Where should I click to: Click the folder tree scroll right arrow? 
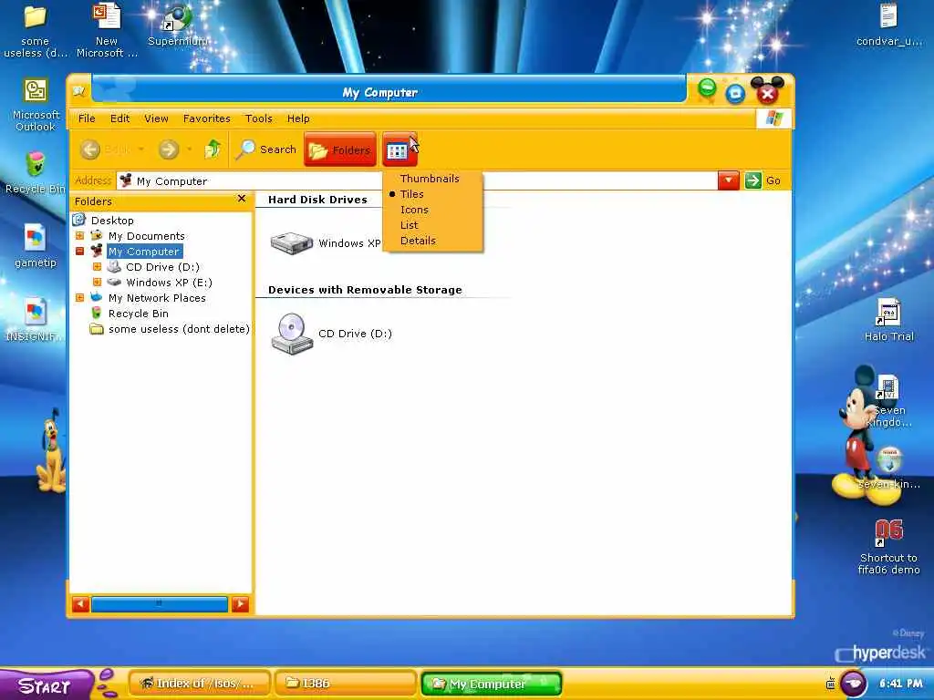pos(240,604)
